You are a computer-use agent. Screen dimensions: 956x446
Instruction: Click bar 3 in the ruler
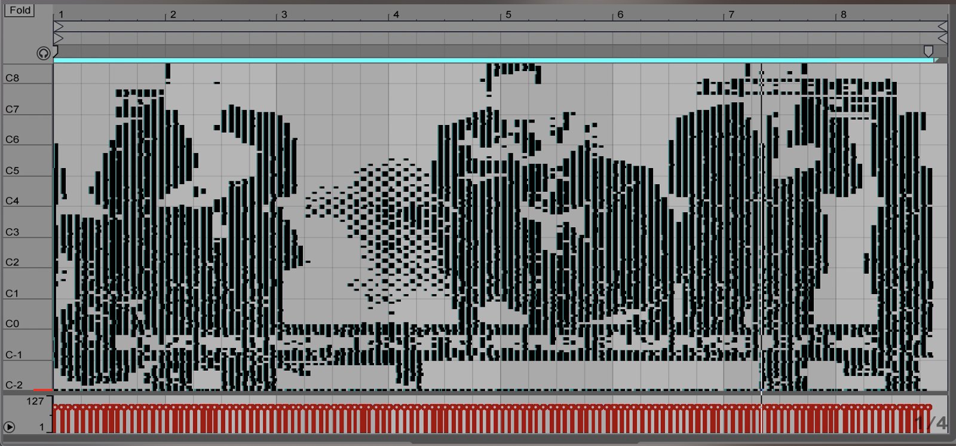[284, 14]
